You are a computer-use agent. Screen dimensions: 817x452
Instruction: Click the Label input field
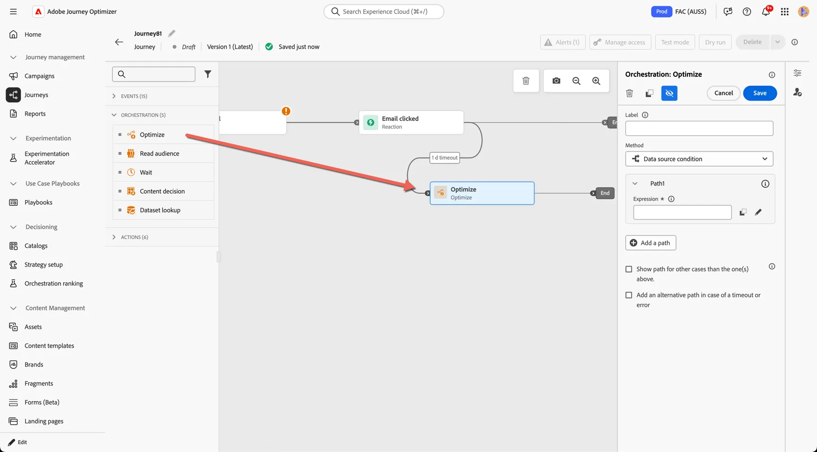click(699, 128)
